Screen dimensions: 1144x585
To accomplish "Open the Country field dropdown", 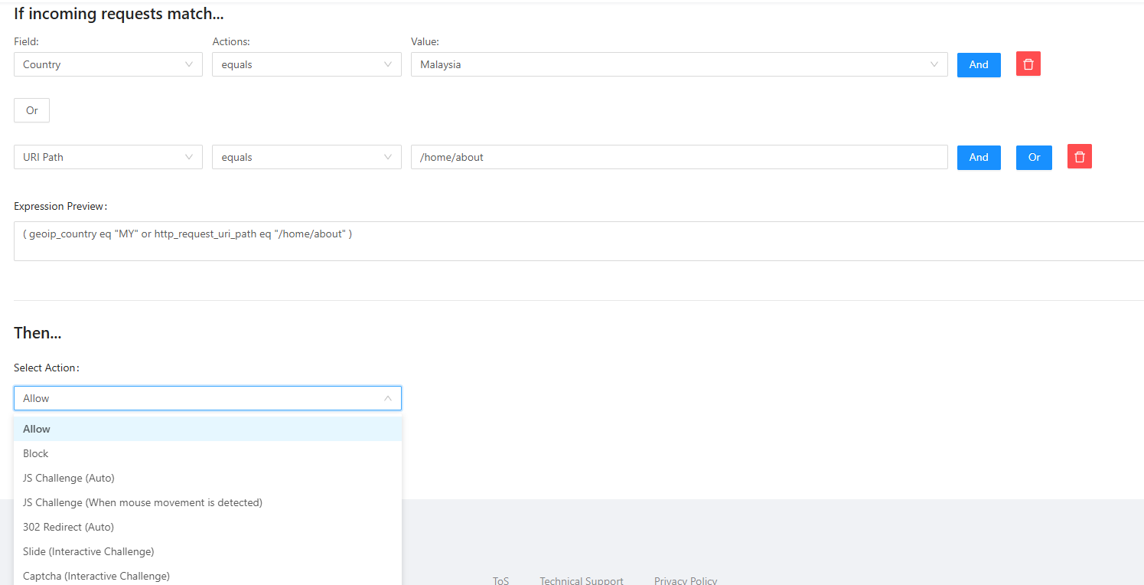I will click(108, 64).
